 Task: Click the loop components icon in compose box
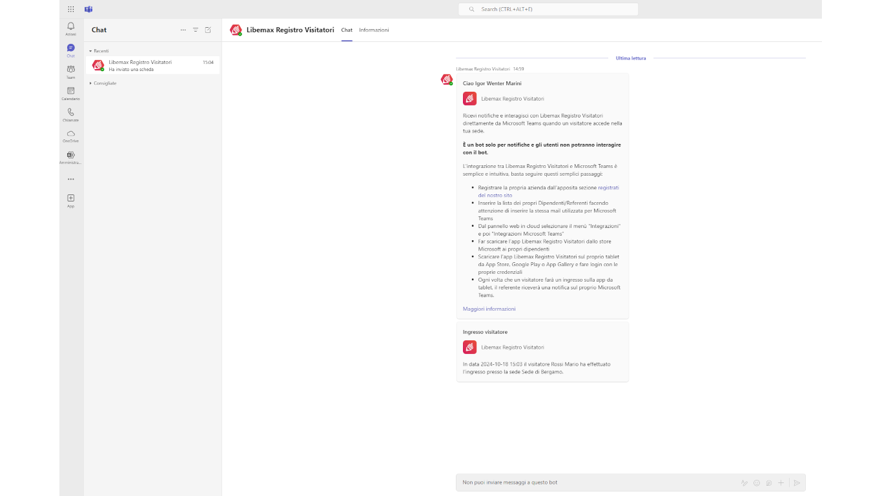[x=769, y=482]
